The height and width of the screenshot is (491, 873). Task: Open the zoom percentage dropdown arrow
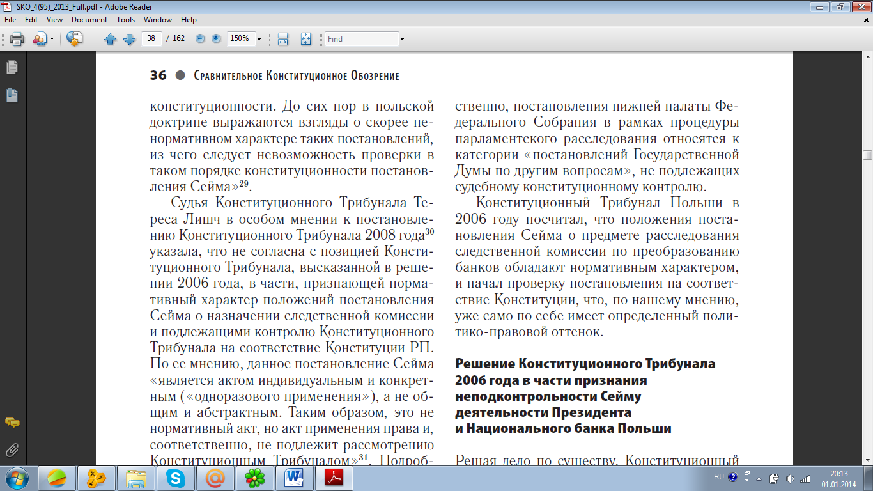(259, 39)
